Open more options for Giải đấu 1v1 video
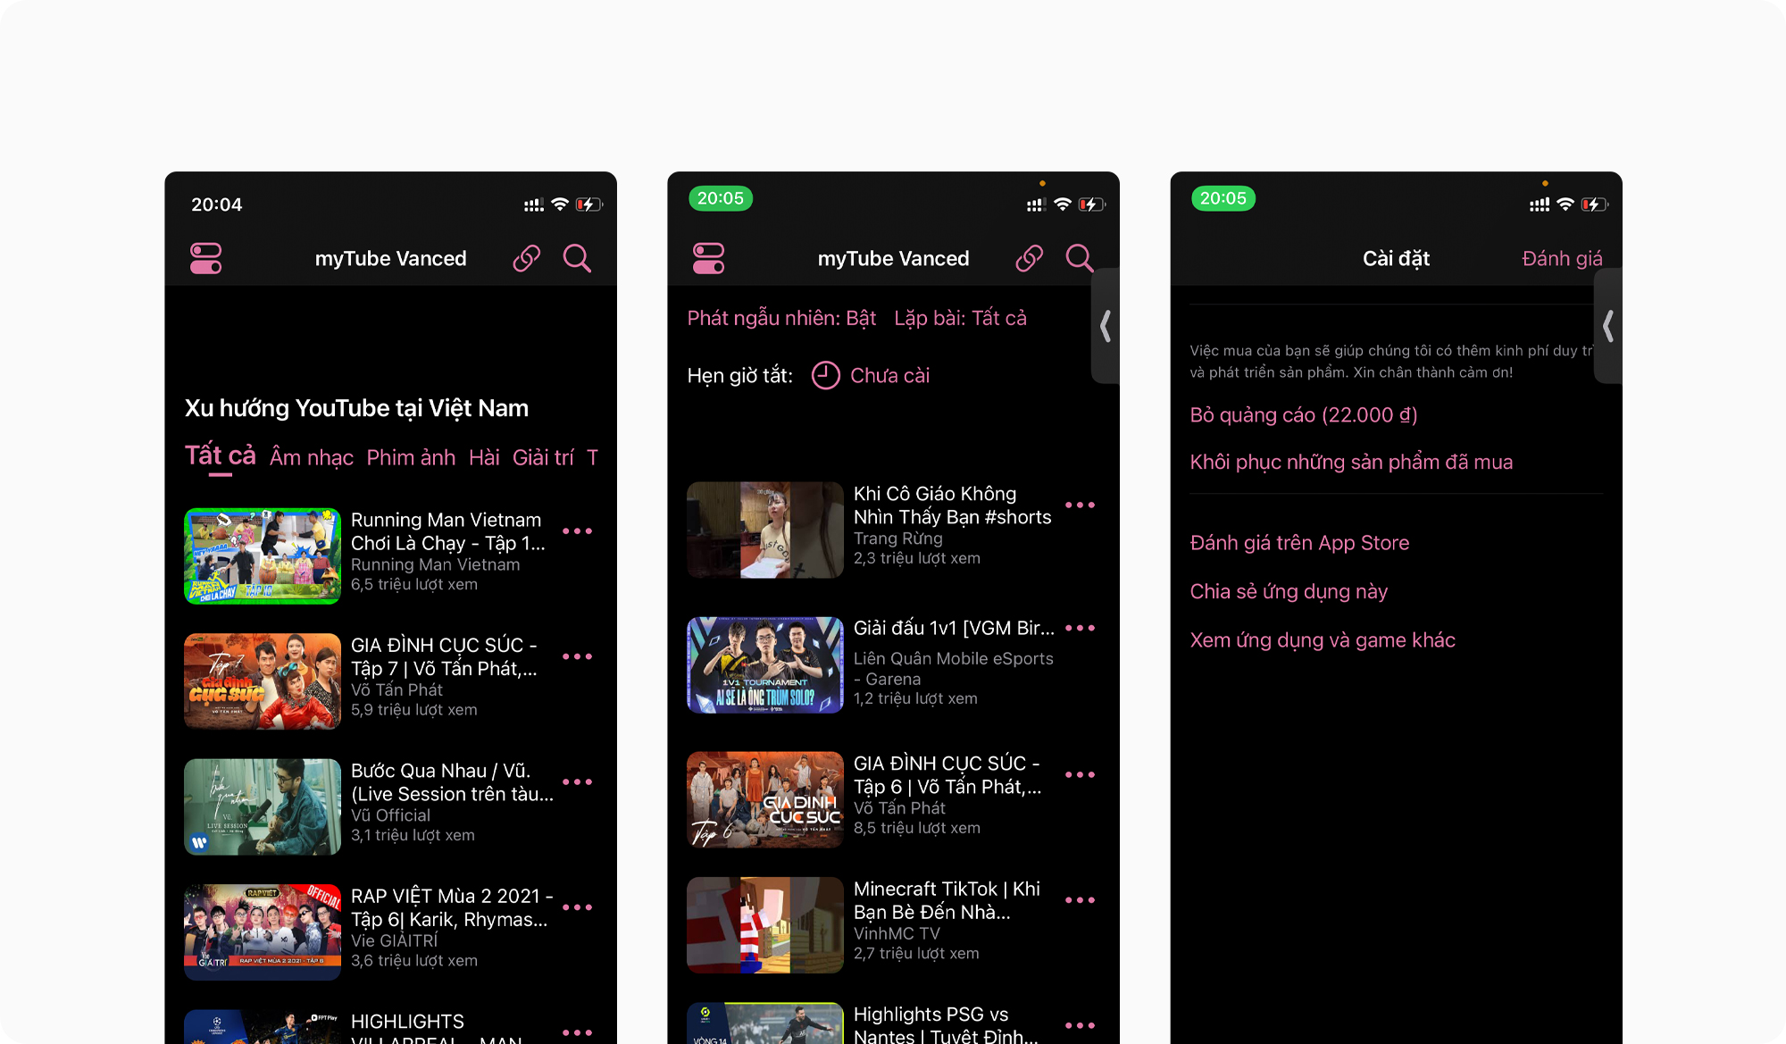This screenshot has height=1044, width=1786. click(1081, 629)
